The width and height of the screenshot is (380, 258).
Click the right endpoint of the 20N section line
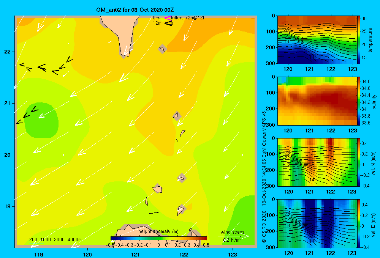click(x=242, y=155)
